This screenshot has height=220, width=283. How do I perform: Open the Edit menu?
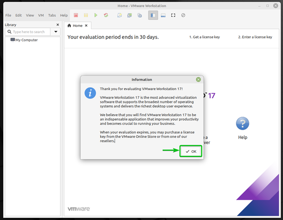(19, 15)
